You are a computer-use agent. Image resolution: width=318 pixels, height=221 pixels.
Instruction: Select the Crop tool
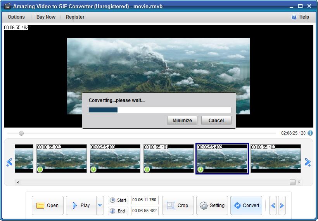point(177,205)
